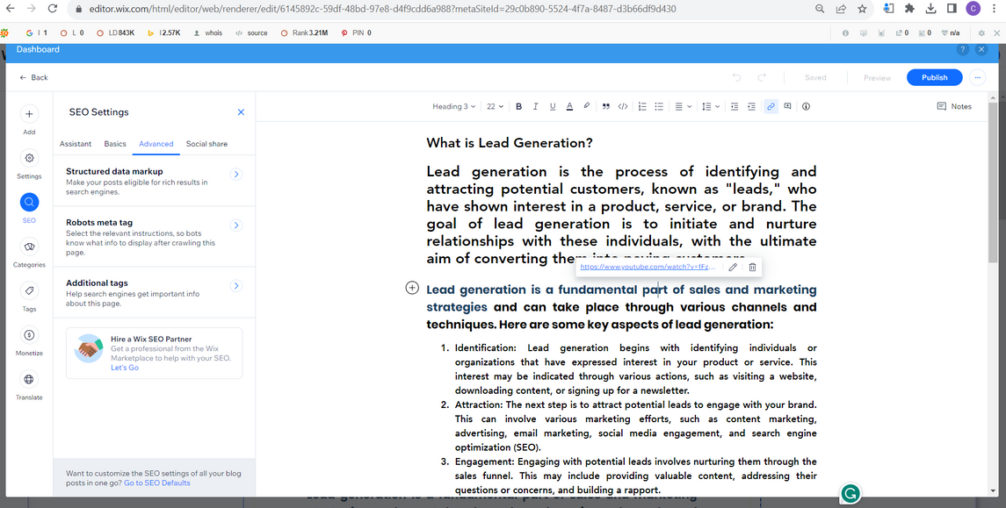Open the Chrome profile avatar
1006x508 pixels.
(973, 9)
